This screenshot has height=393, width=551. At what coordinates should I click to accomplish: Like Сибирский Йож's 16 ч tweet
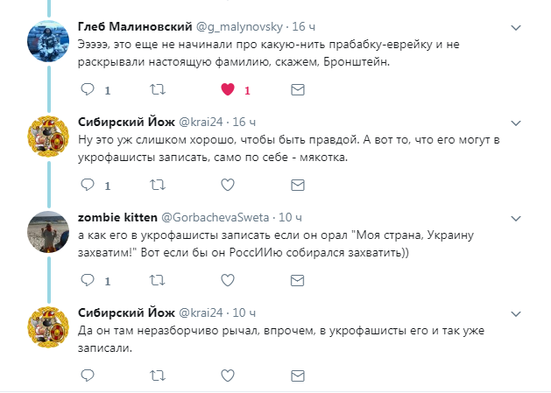click(x=228, y=185)
